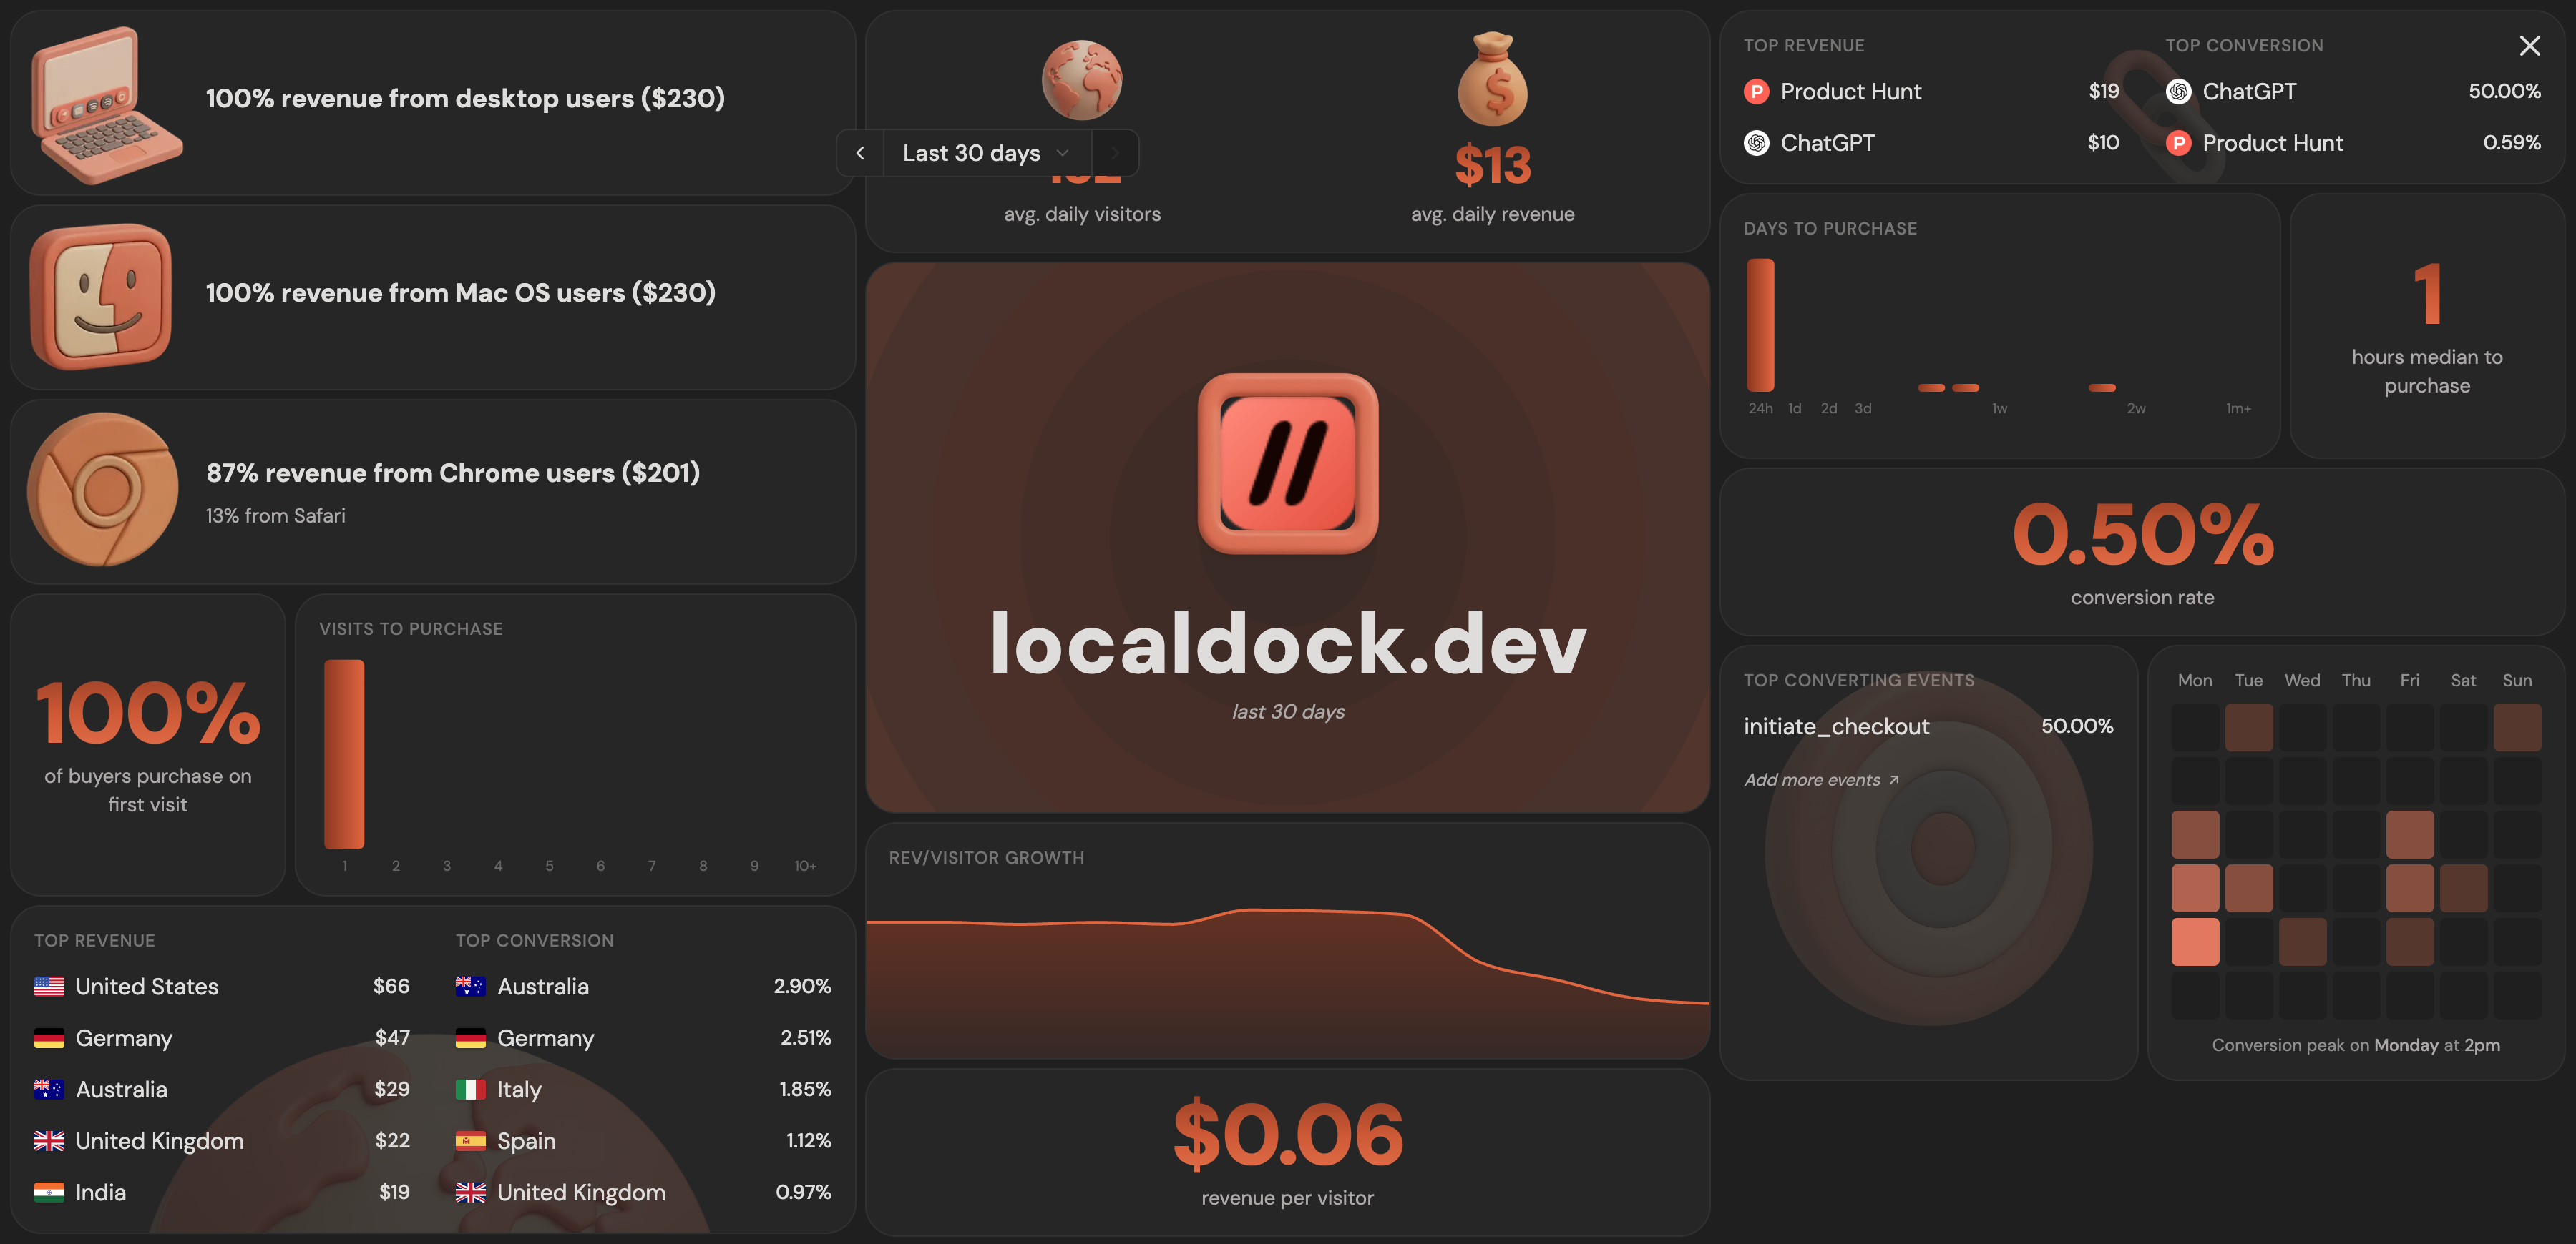Click '100% revenue from Mac OS users ($230)'
This screenshot has width=2576, height=1244.
[x=461, y=294]
